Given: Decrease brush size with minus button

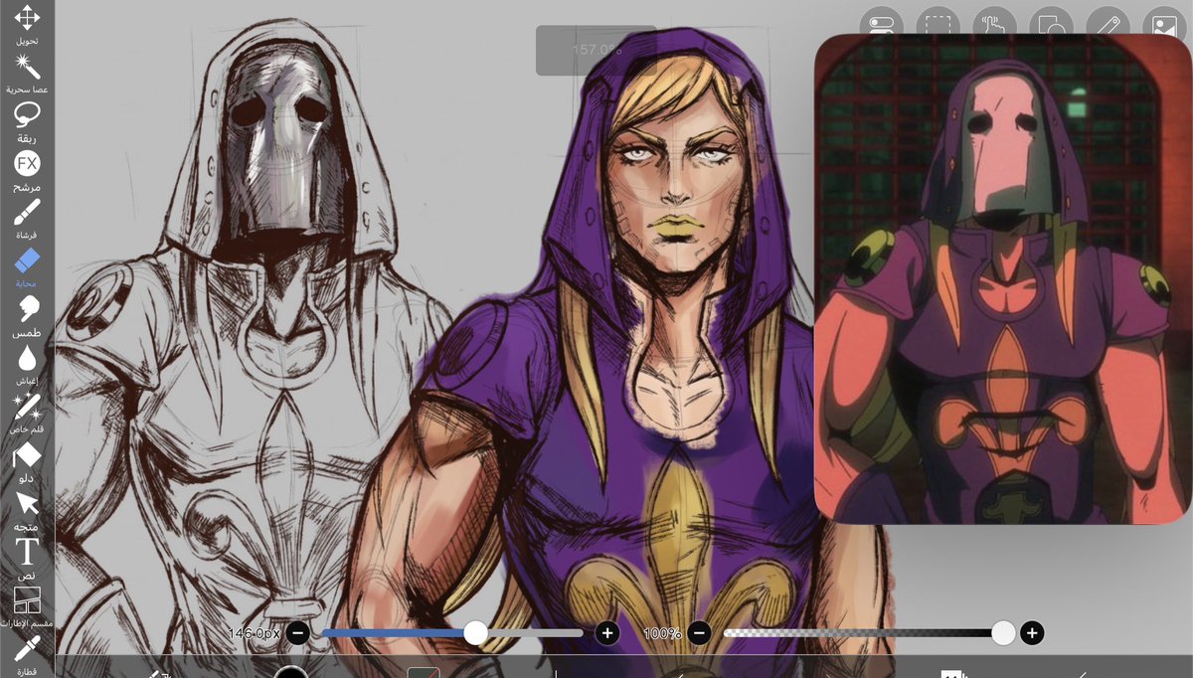Looking at the screenshot, I should 299,633.
